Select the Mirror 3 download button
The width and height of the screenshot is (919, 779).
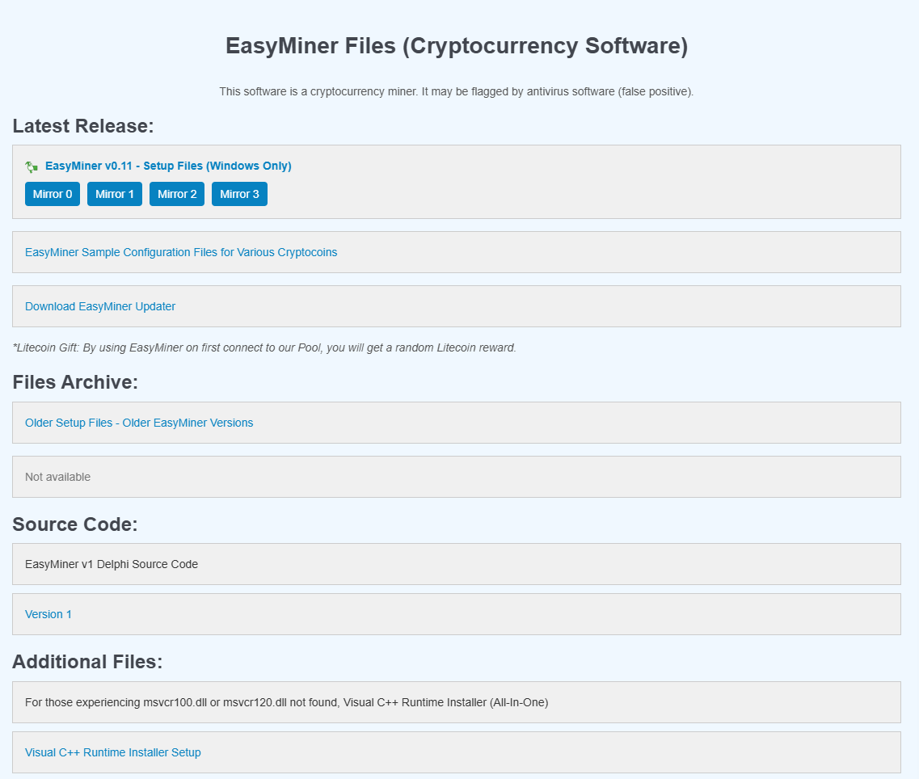239,194
